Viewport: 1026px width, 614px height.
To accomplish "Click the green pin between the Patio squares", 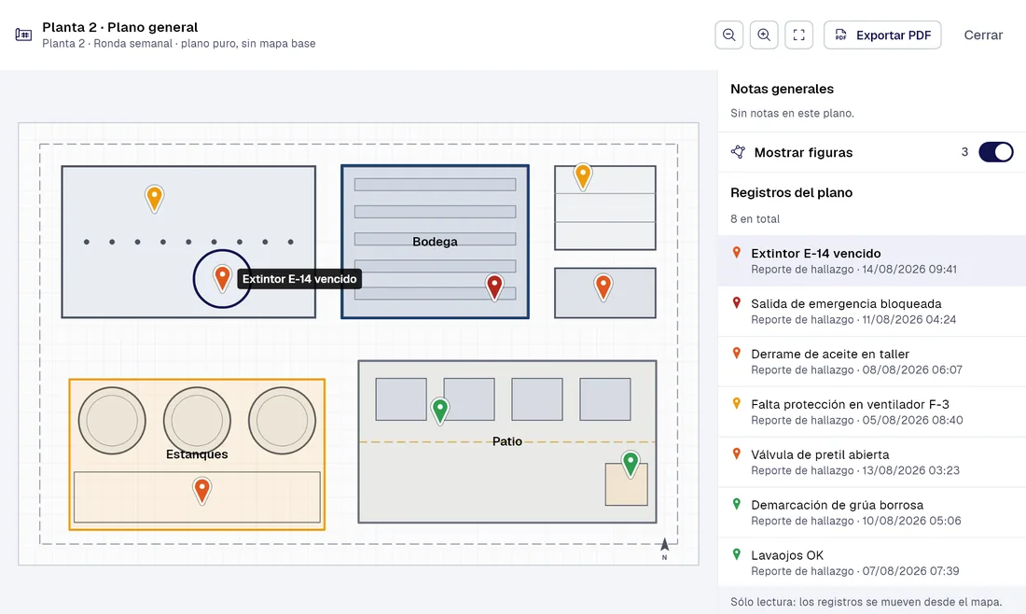I will pyautogui.click(x=440, y=411).
